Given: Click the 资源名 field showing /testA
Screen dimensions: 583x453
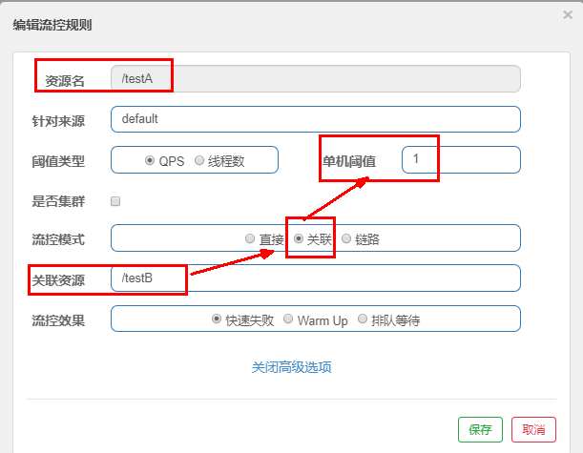Looking at the screenshot, I should coord(315,79).
